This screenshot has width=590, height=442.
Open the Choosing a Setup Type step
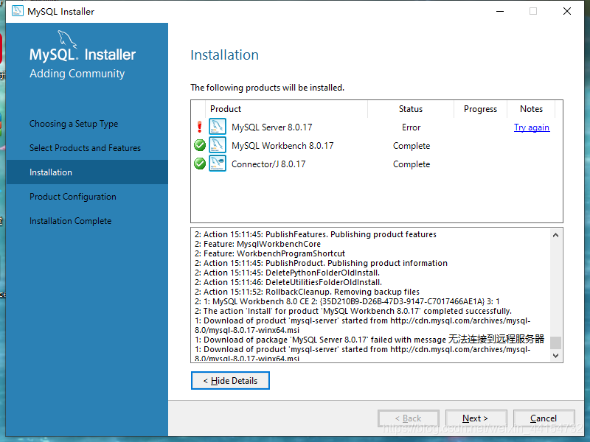click(74, 124)
